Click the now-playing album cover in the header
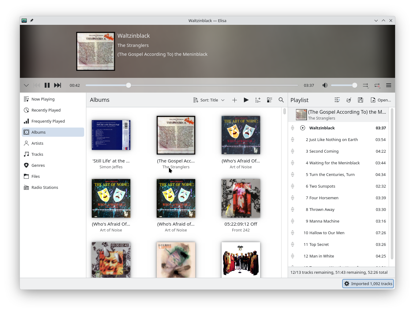Image resolution: width=415 pixels, height=313 pixels. pyautogui.click(x=95, y=51)
